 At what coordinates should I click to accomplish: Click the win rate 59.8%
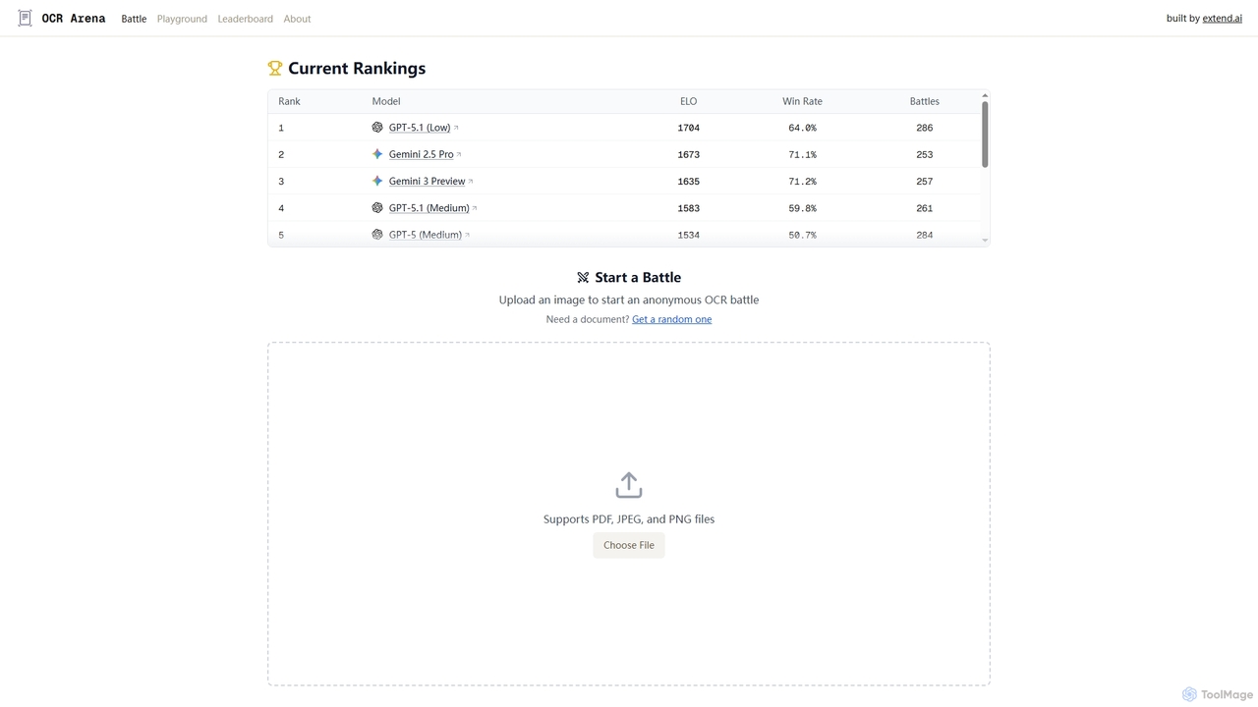(802, 208)
